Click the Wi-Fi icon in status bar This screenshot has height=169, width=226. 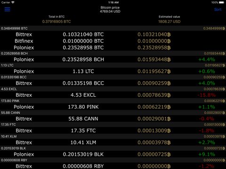point(13,2)
